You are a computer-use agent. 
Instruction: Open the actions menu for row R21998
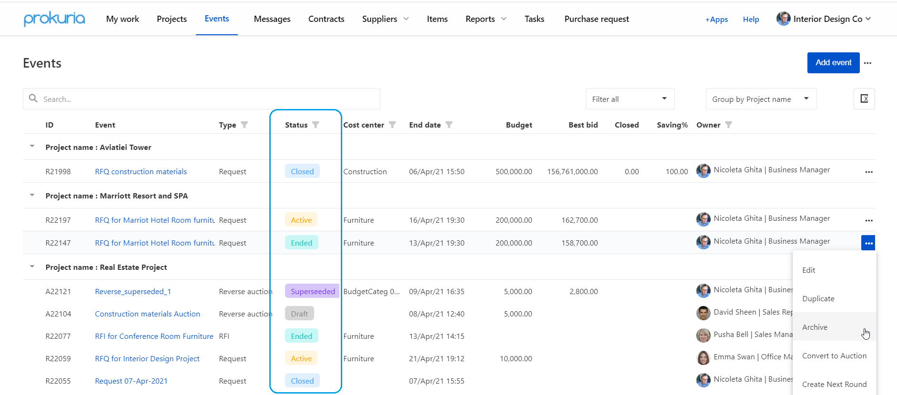tap(869, 172)
